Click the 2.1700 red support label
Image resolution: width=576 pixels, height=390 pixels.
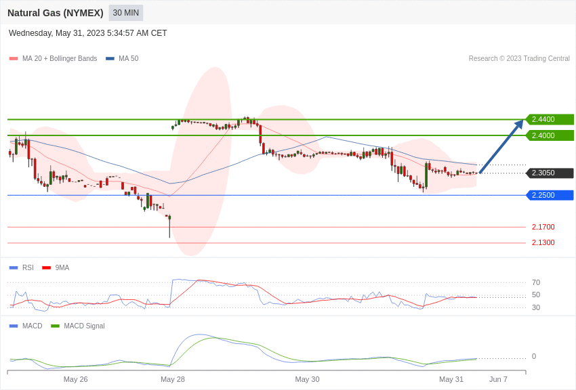543,227
